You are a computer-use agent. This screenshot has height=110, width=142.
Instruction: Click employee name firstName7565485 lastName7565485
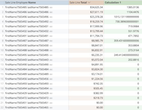pyautogui.click(x=27, y=7)
